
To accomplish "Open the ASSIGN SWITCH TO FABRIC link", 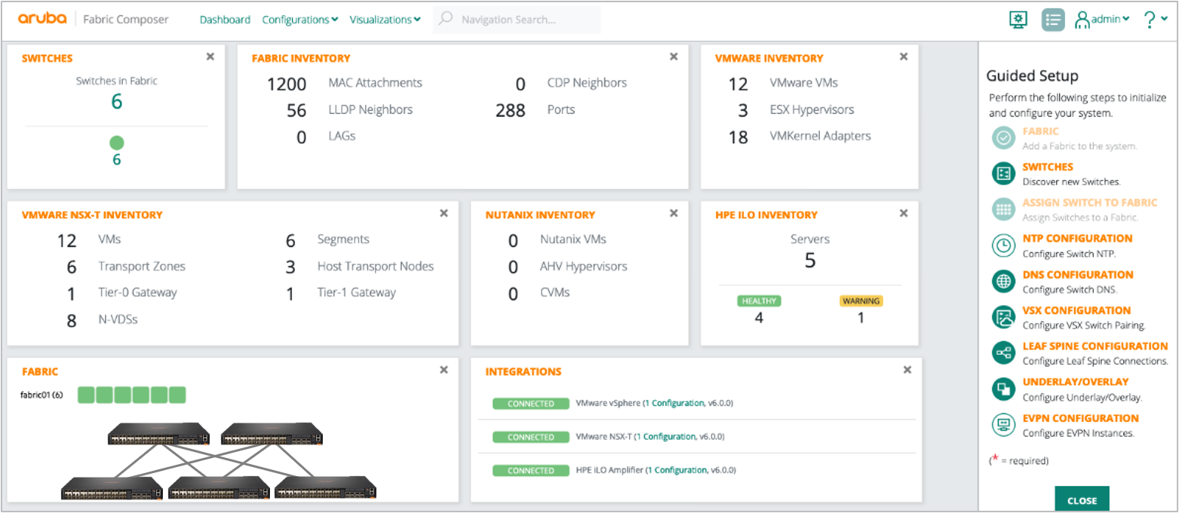I will pyautogui.click(x=1090, y=203).
